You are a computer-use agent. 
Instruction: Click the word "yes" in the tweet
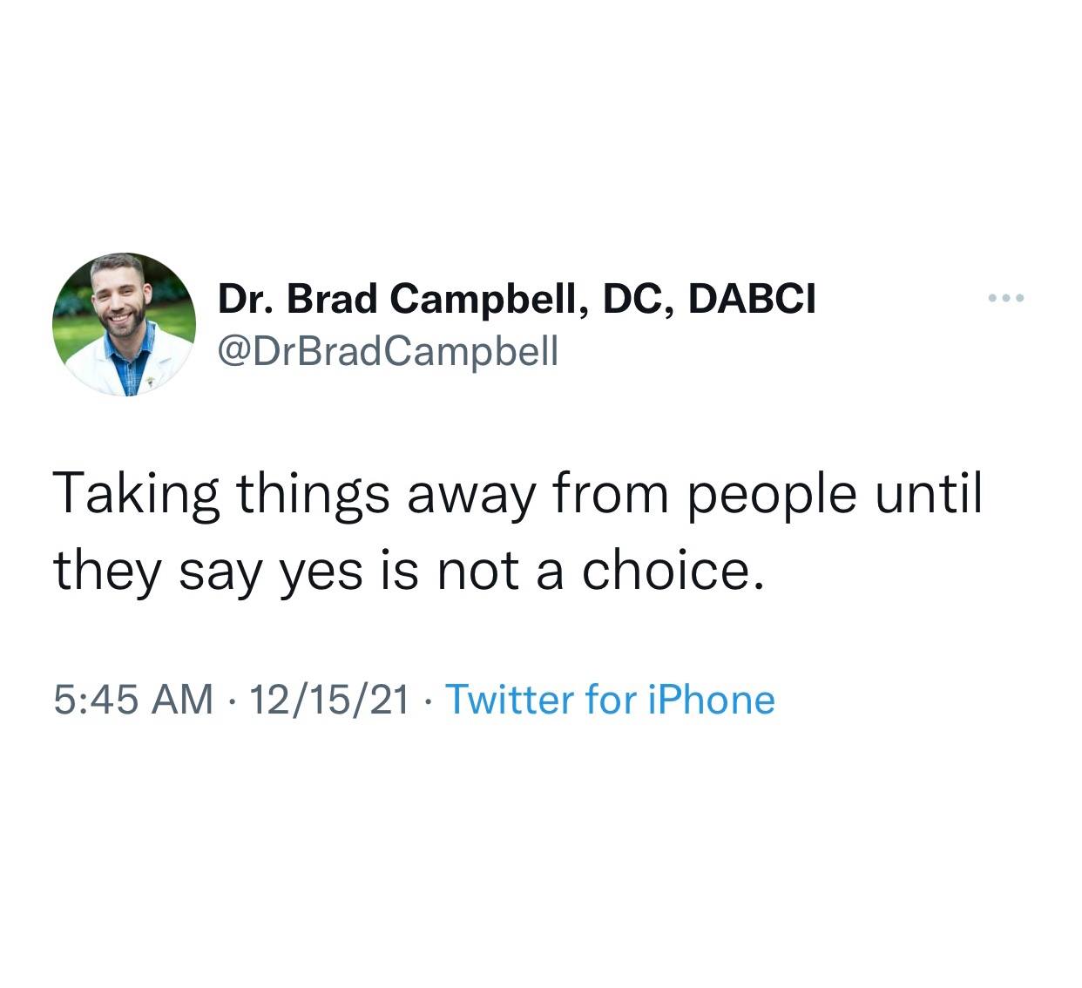pyautogui.click(x=321, y=573)
